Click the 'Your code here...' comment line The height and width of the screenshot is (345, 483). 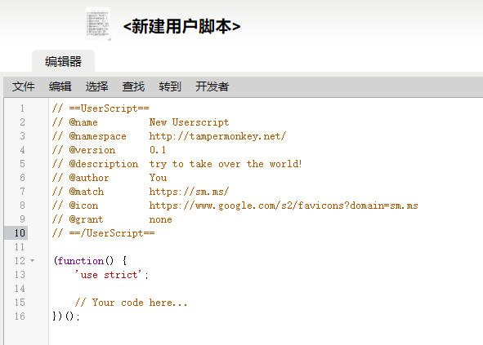point(131,303)
